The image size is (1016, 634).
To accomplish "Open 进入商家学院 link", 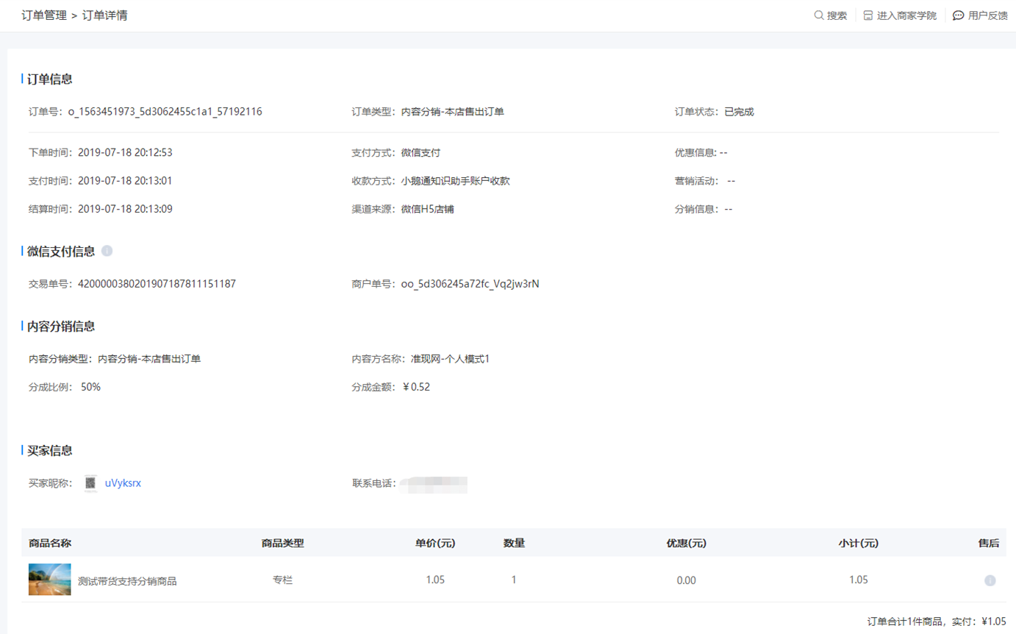I will pyautogui.click(x=906, y=15).
